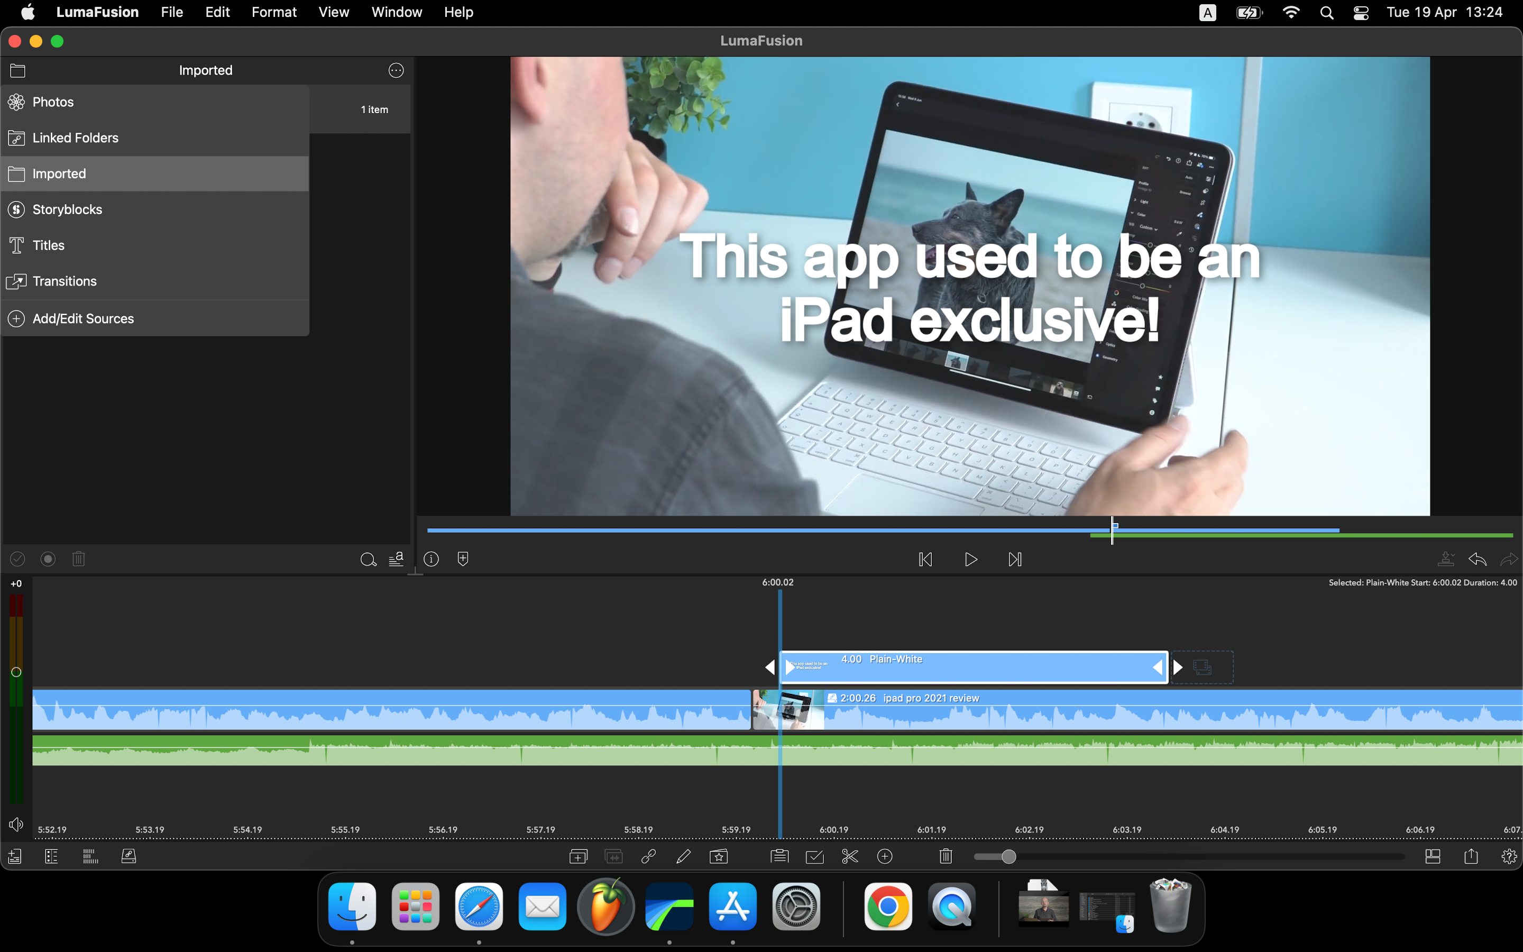Click the library folder icon beside Imported header
The image size is (1523, 952).
pos(17,70)
